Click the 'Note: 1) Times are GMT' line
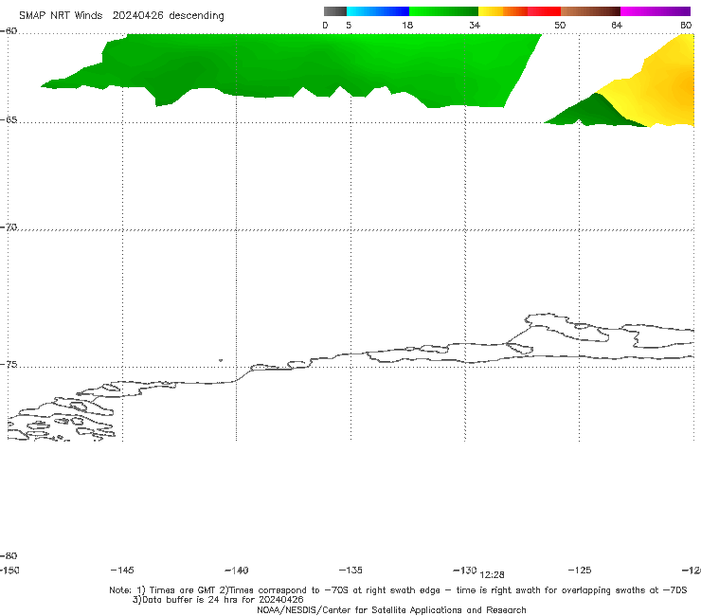 pyautogui.click(x=398, y=590)
